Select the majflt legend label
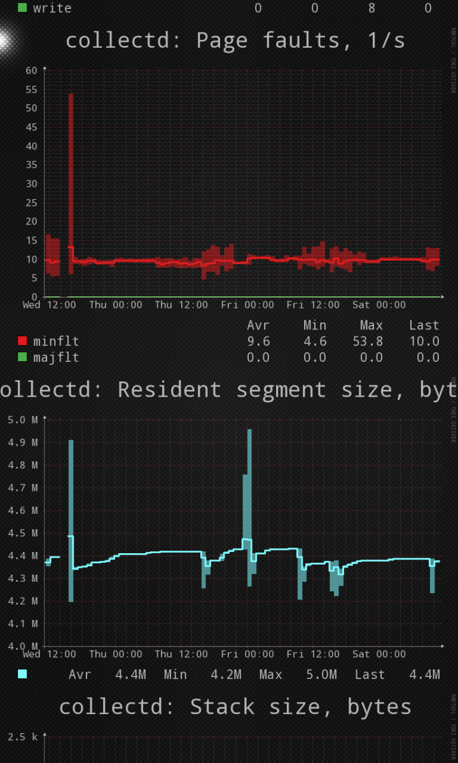 click(56, 357)
